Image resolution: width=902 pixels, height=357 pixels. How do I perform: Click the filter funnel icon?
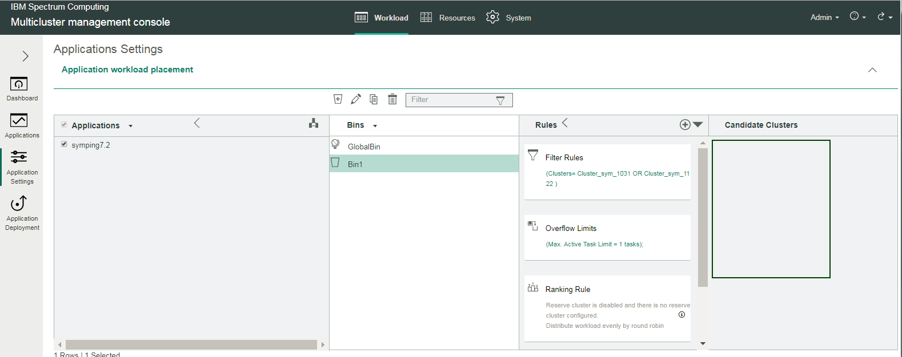(500, 100)
